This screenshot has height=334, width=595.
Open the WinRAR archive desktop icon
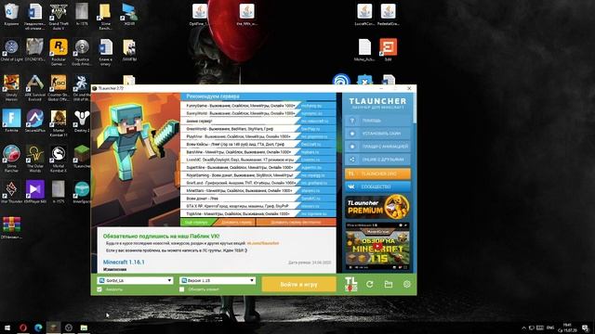coord(11,227)
